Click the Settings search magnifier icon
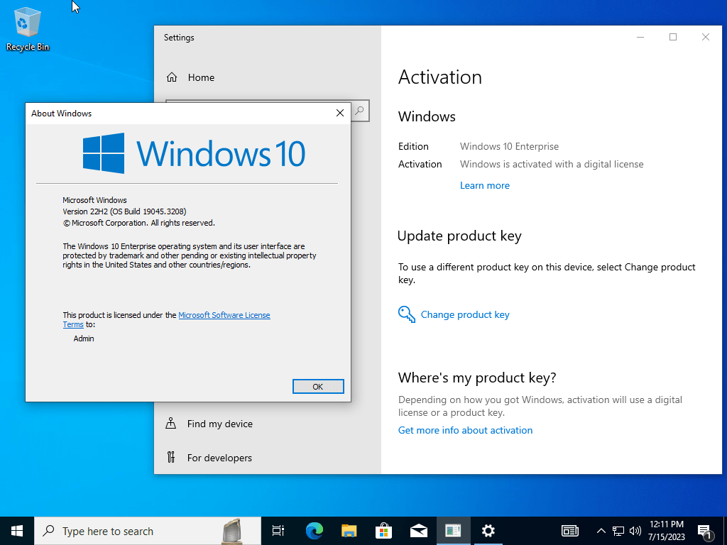Image resolution: width=727 pixels, height=545 pixels. (x=359, y=111)
